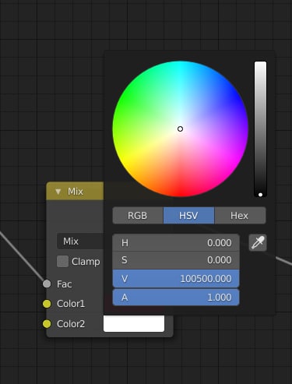Click the S saturation value field

(176, 260)
